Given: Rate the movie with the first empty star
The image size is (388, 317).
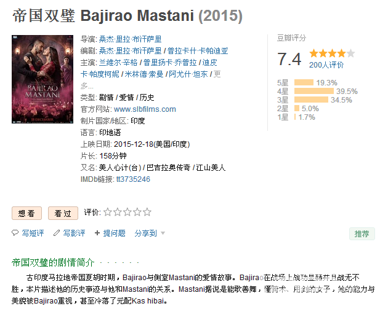Looking at the screenshot, I should pyautogui.click(x=108, y=212).
